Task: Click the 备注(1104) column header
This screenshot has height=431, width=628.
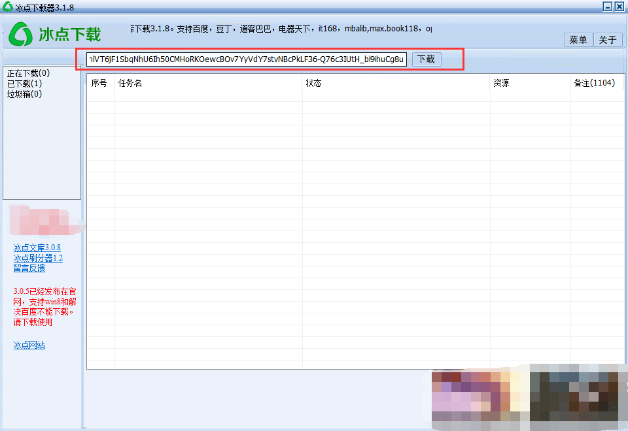Action: 594,84
